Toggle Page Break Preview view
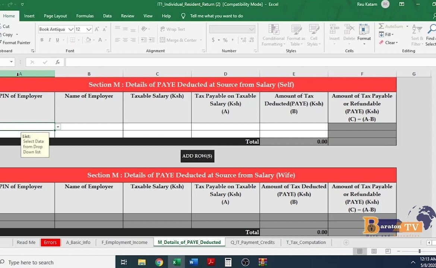Viewport: 436px width, 268px height. 388,251
